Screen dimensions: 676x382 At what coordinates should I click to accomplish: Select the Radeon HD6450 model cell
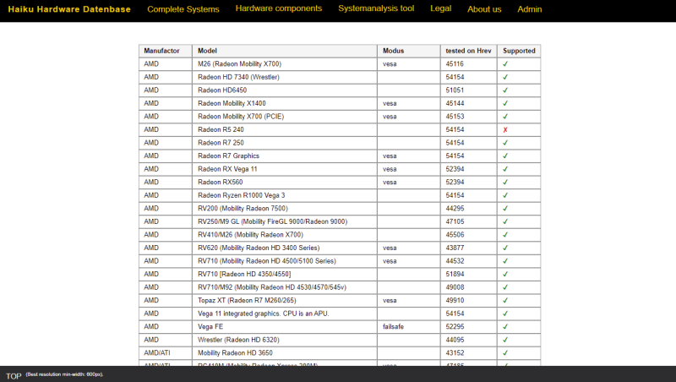tap(285, 90)
